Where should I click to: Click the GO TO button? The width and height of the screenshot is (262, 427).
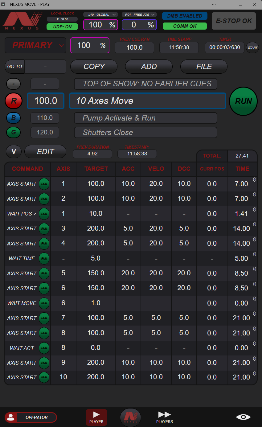tap(15, 67)
